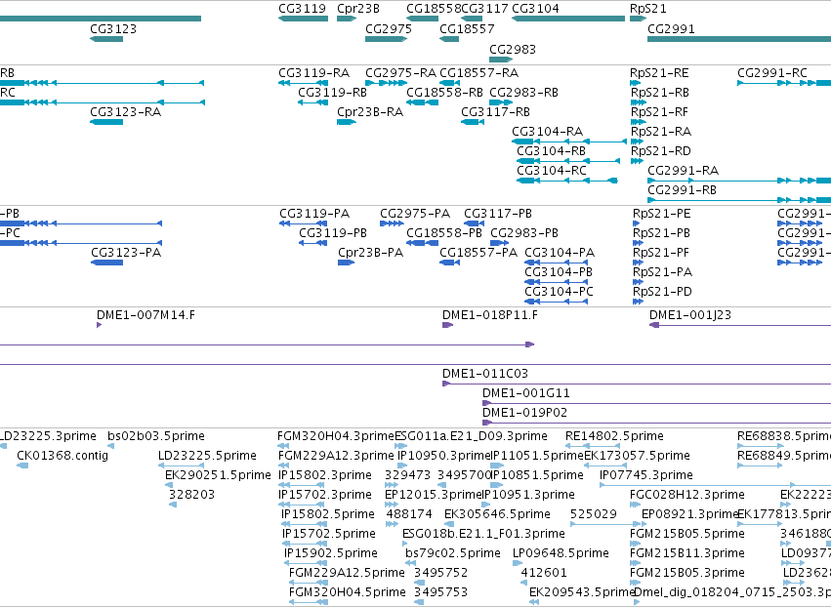Click the RpS21-PF protein label
The image size is (831, 607).
[661, 253]
